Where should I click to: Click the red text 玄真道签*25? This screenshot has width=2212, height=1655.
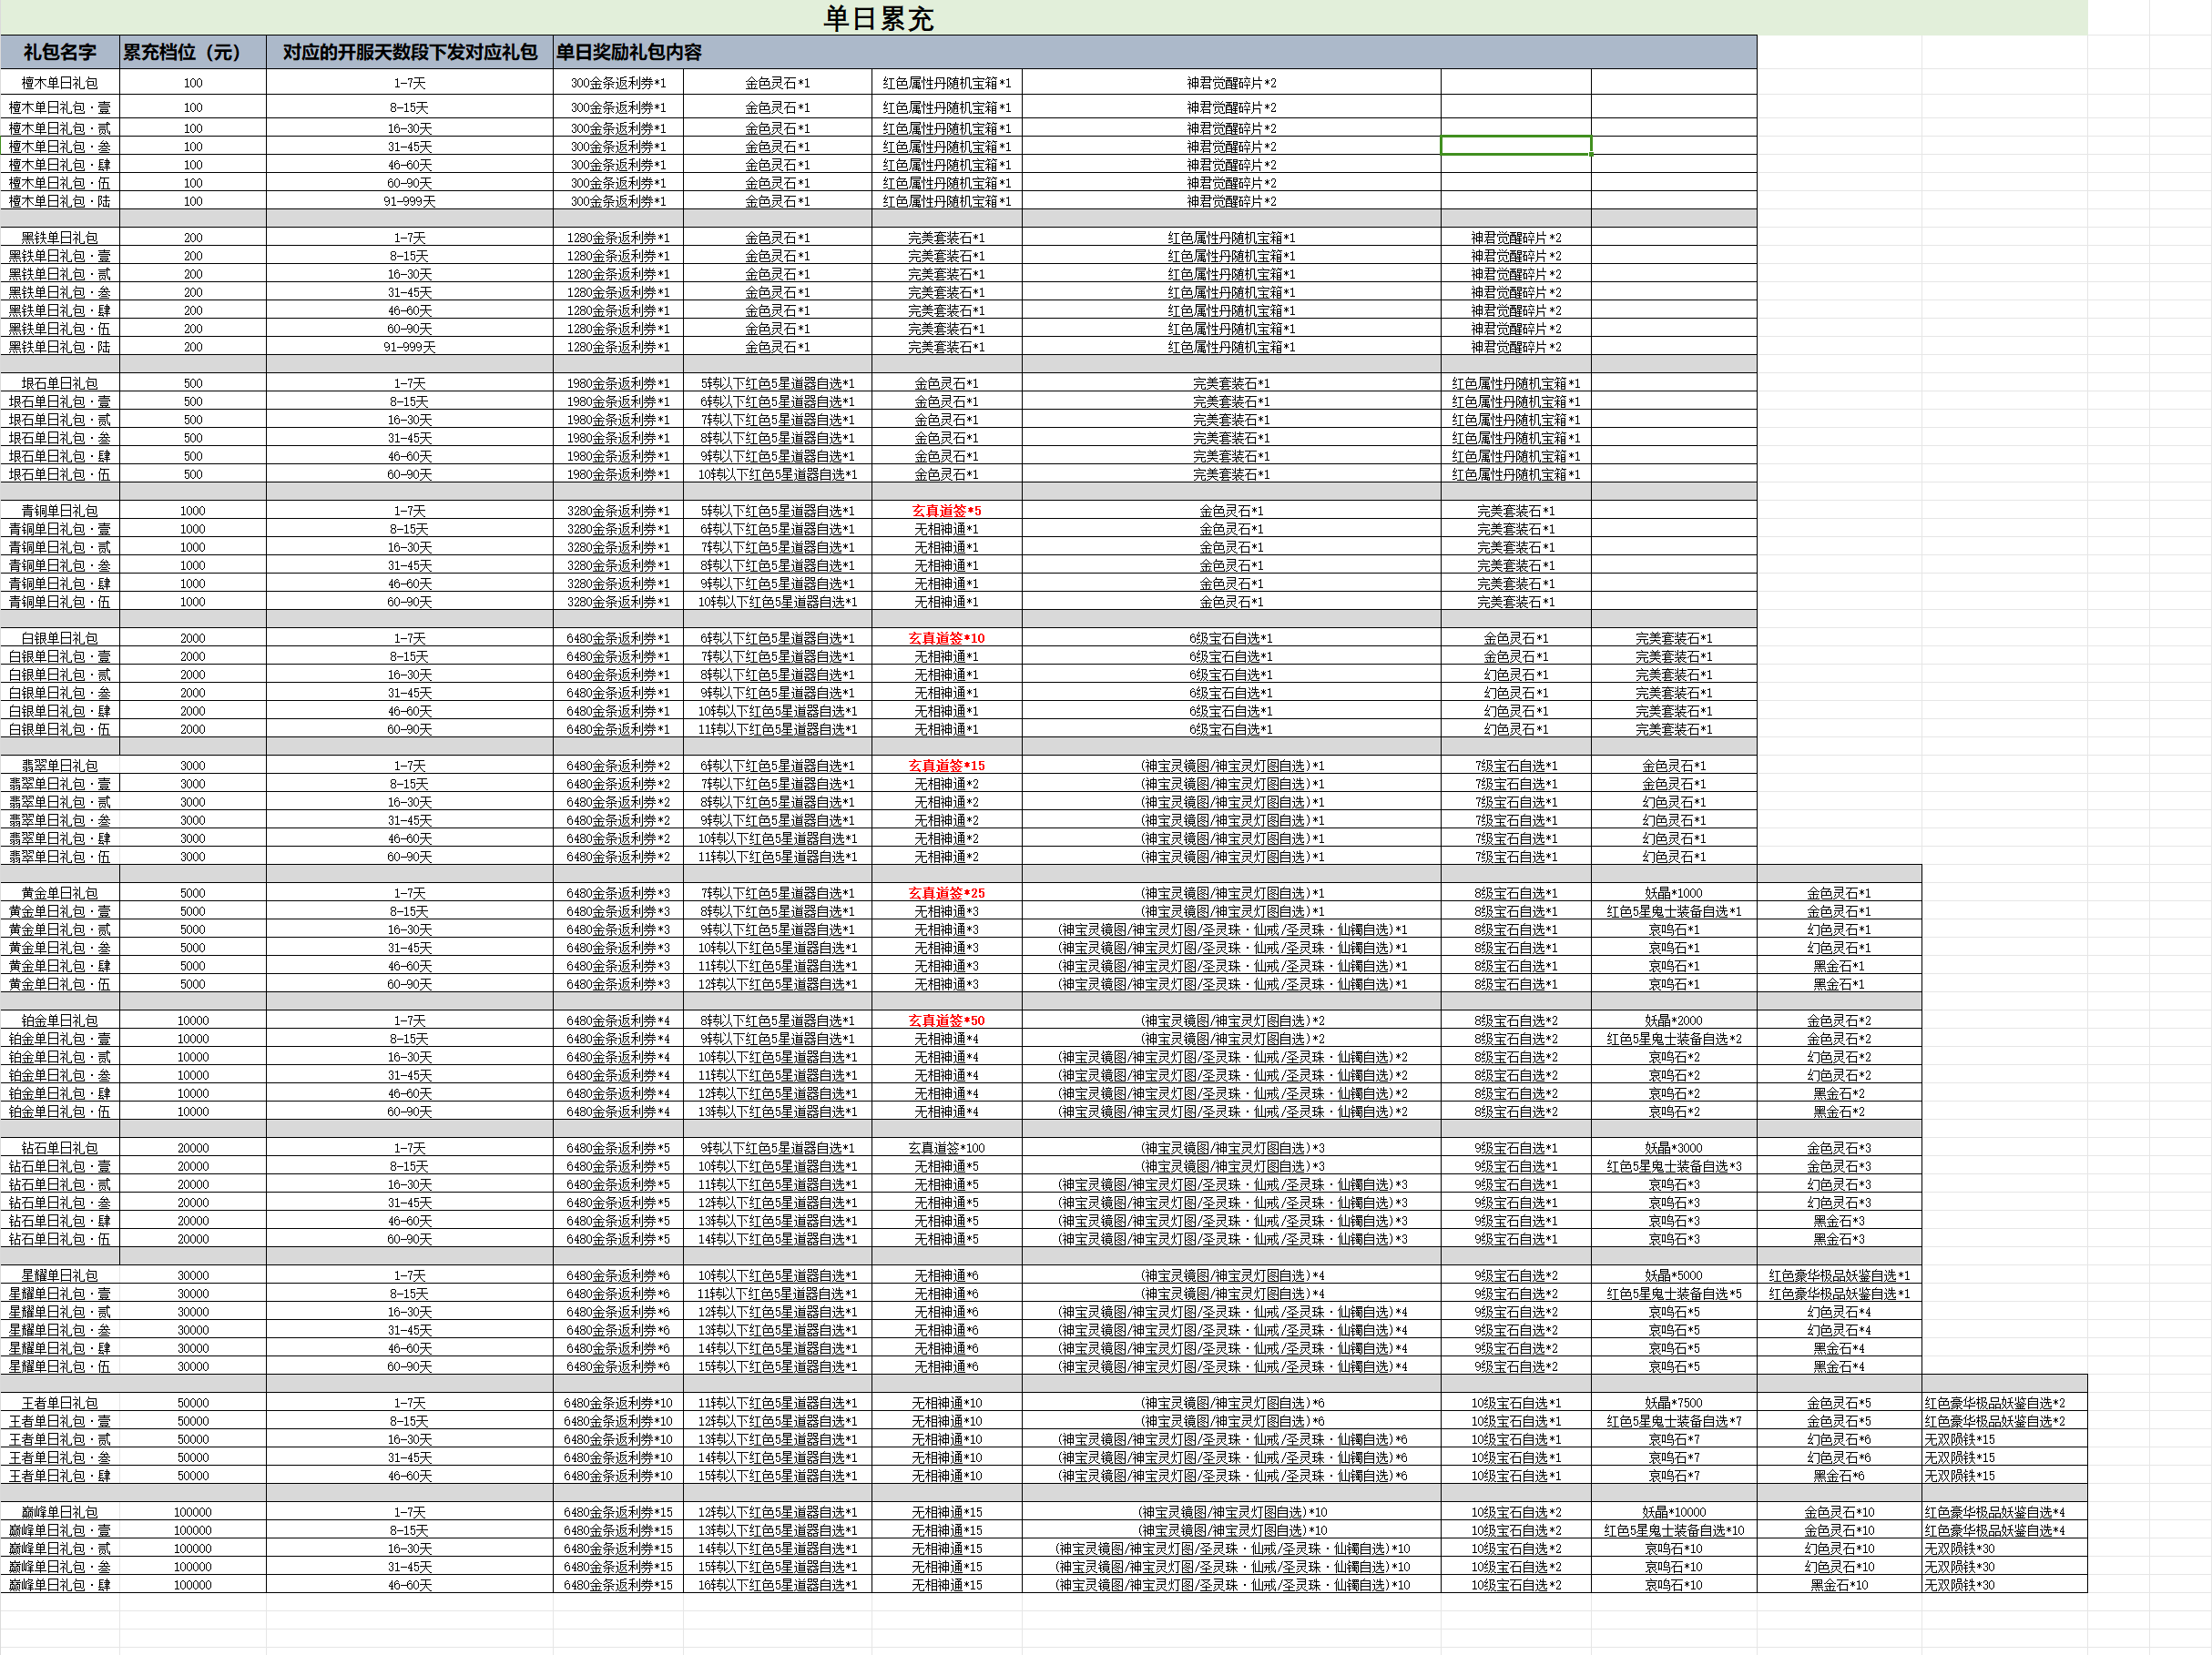[946, 892]
